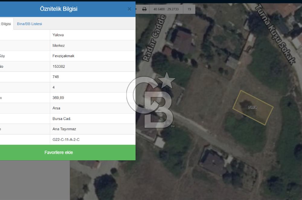Click the Arsa property type cell
The width and height of the screenshot is (302, 200).
pyautogui.click(x=56, y=108)
